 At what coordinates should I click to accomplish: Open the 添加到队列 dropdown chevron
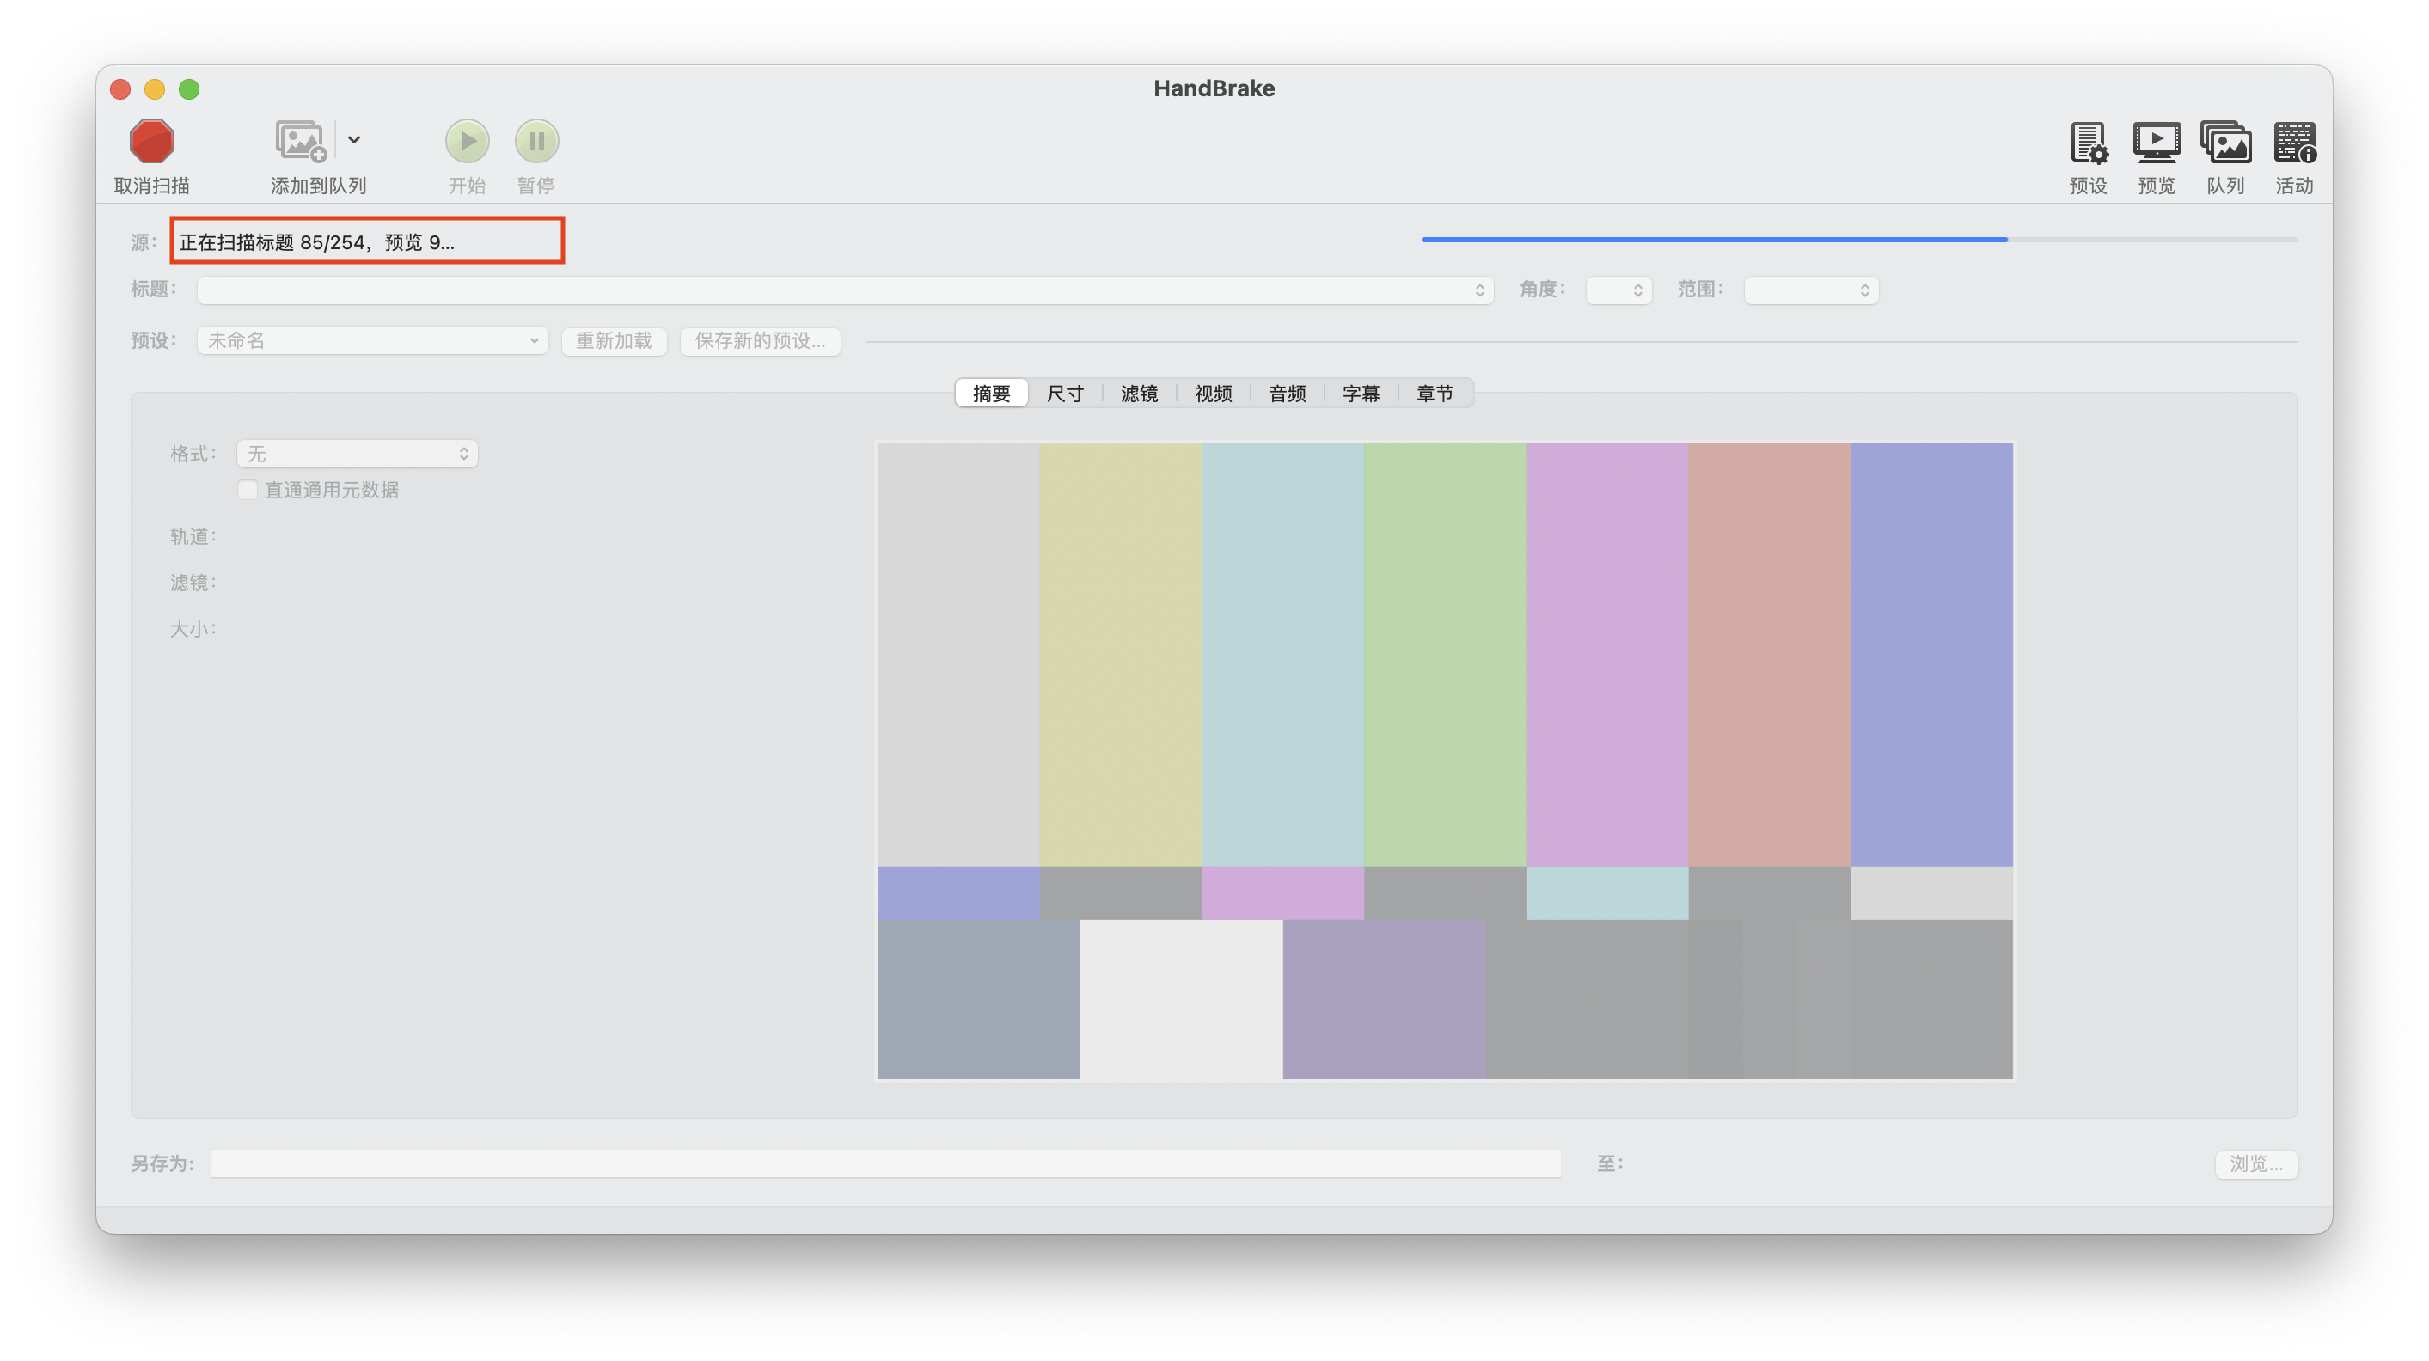(354, 138)
